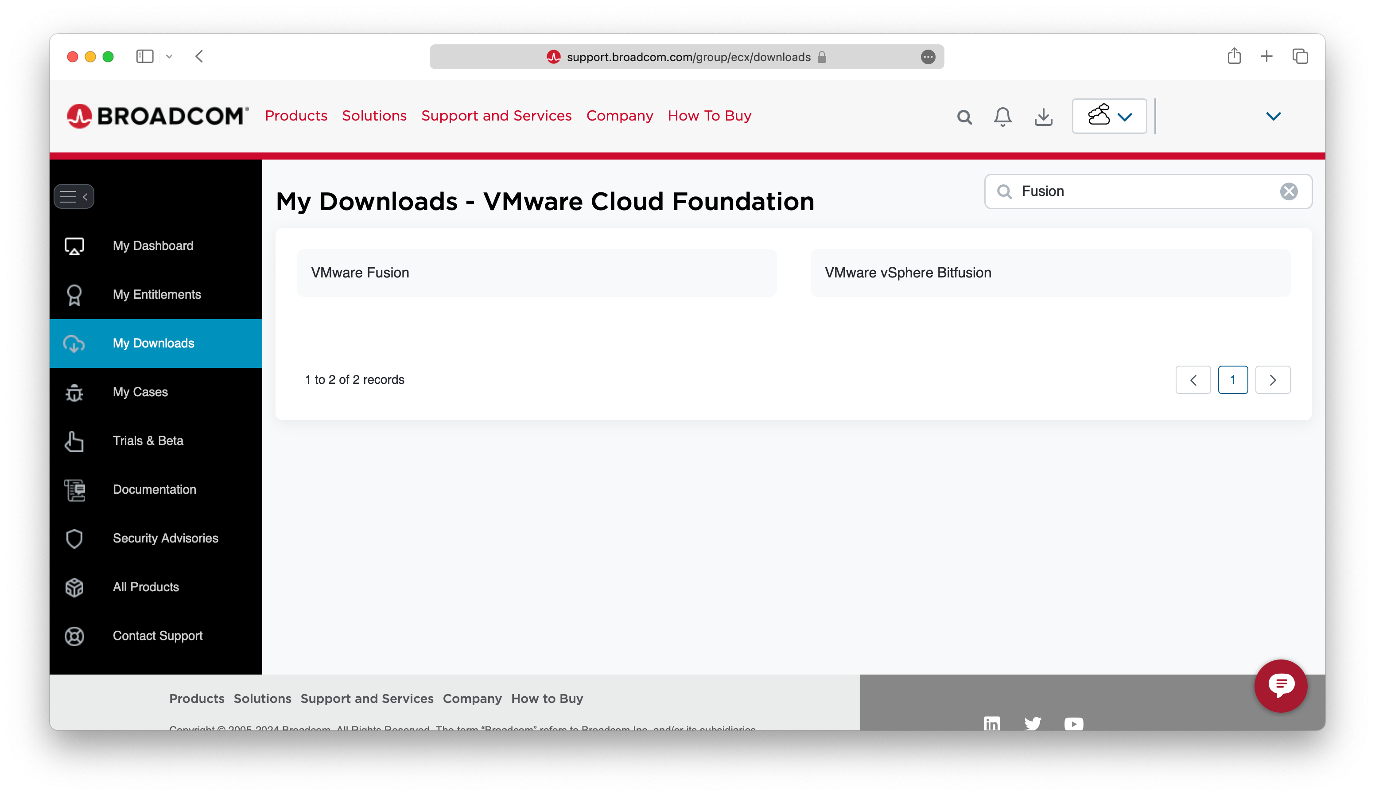Open the Safari sidebar options chevron
The image size is (1375, 796).
click(x=169, y=56)
